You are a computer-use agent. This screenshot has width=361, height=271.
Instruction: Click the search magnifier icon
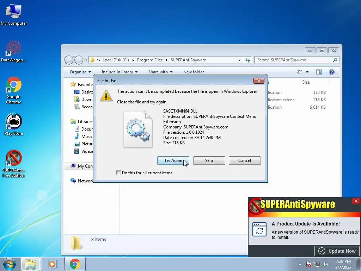coord(335,60)
